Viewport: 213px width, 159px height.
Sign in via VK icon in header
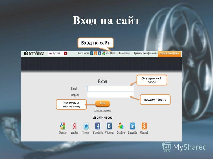(x=92, y=53)
